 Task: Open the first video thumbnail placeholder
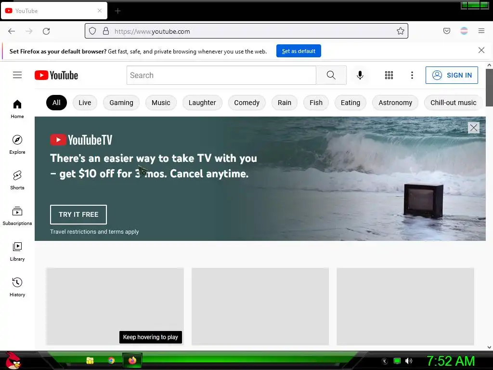click(x=115, y=306)
